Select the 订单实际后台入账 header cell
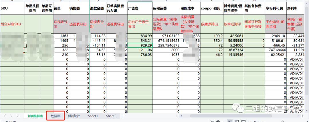Image resolution: width=309 pixels, height=122 pixels. (x=117, y=8)
